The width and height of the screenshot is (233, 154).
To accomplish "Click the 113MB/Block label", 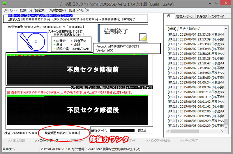I will (x=80, y=49).
